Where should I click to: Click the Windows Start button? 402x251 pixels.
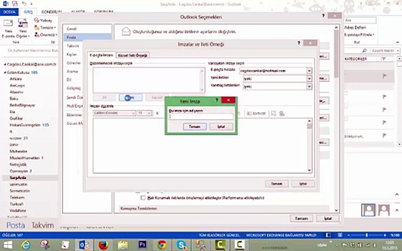point(8,245)
